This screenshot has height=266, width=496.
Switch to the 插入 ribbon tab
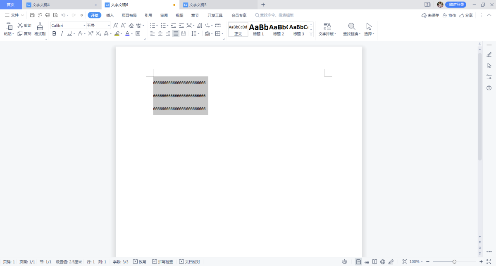coord(110,15)
